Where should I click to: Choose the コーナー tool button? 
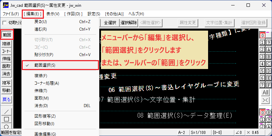click(x=6, y=51)
